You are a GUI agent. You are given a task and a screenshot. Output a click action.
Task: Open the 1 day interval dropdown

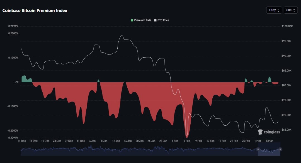274,10
